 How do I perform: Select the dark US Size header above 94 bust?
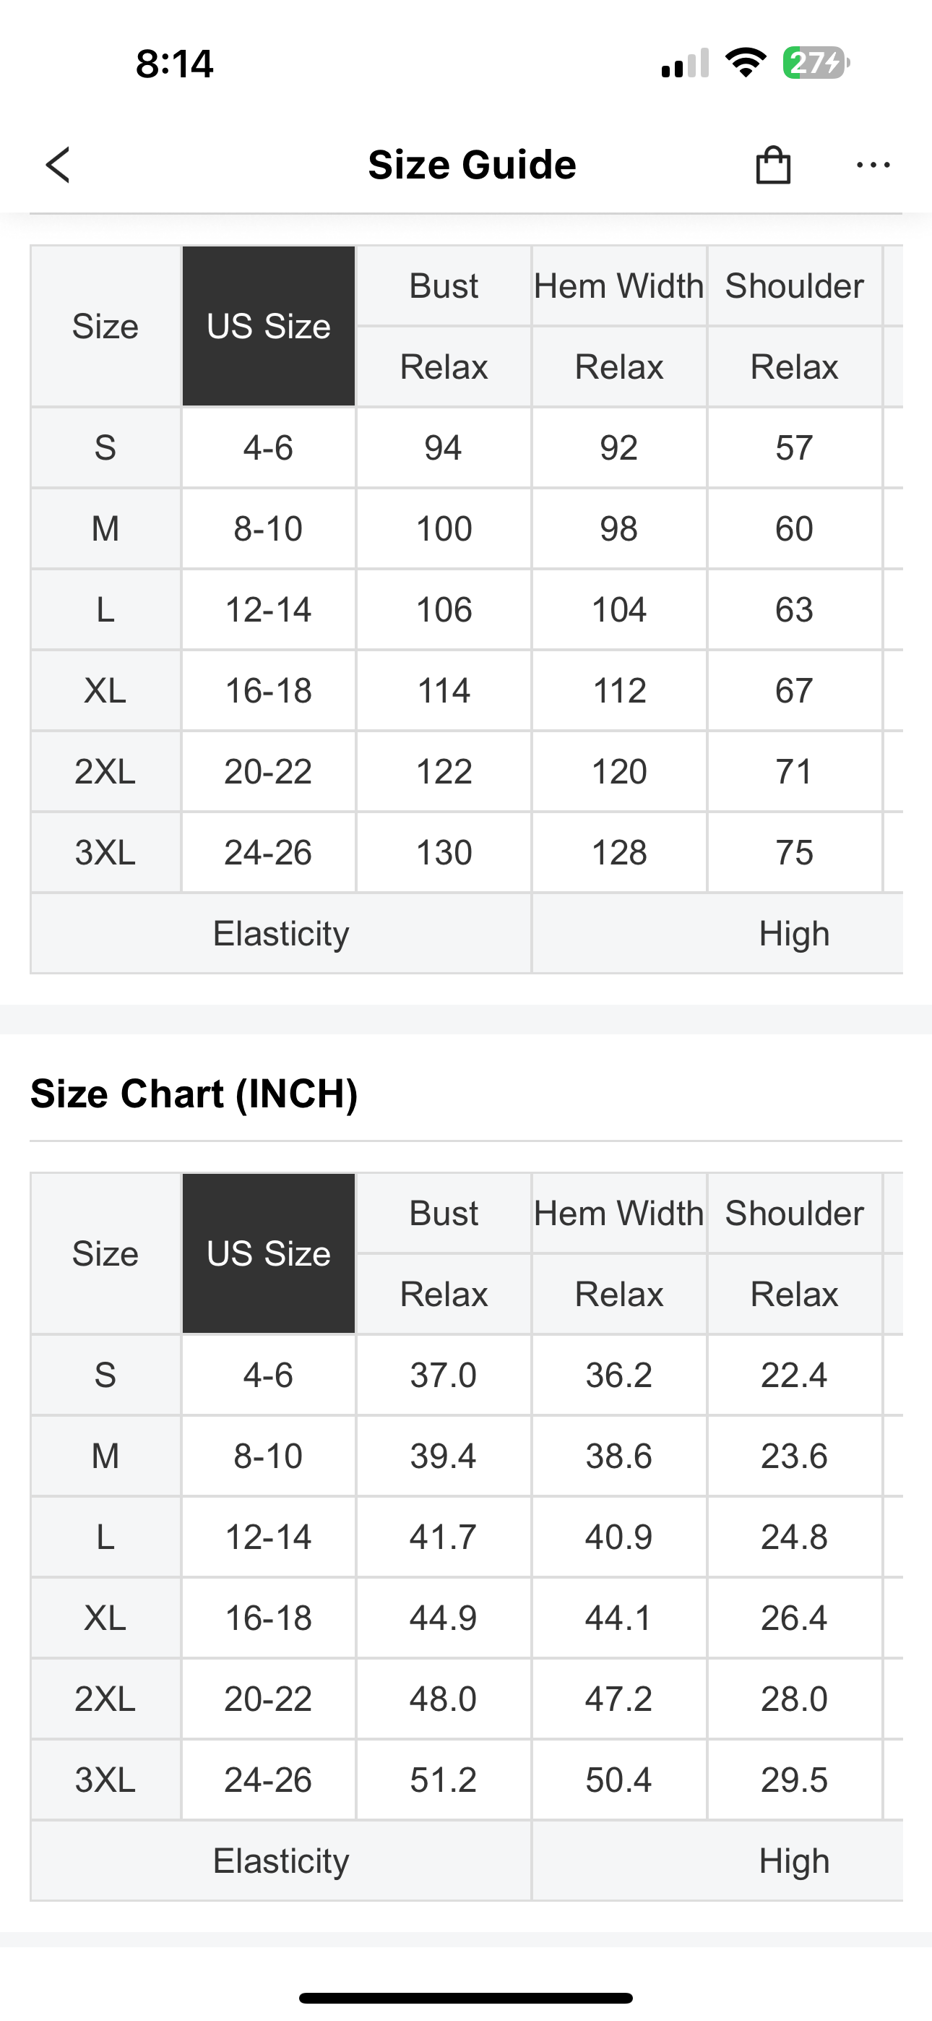268,327
